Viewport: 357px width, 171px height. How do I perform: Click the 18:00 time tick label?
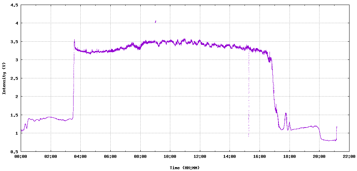(290, 156)
